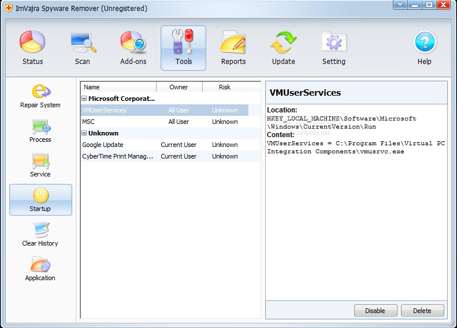Viewport: 457px width, 328px height.
Task: Click the Content: label in the details pane
Action: (280, 135)
